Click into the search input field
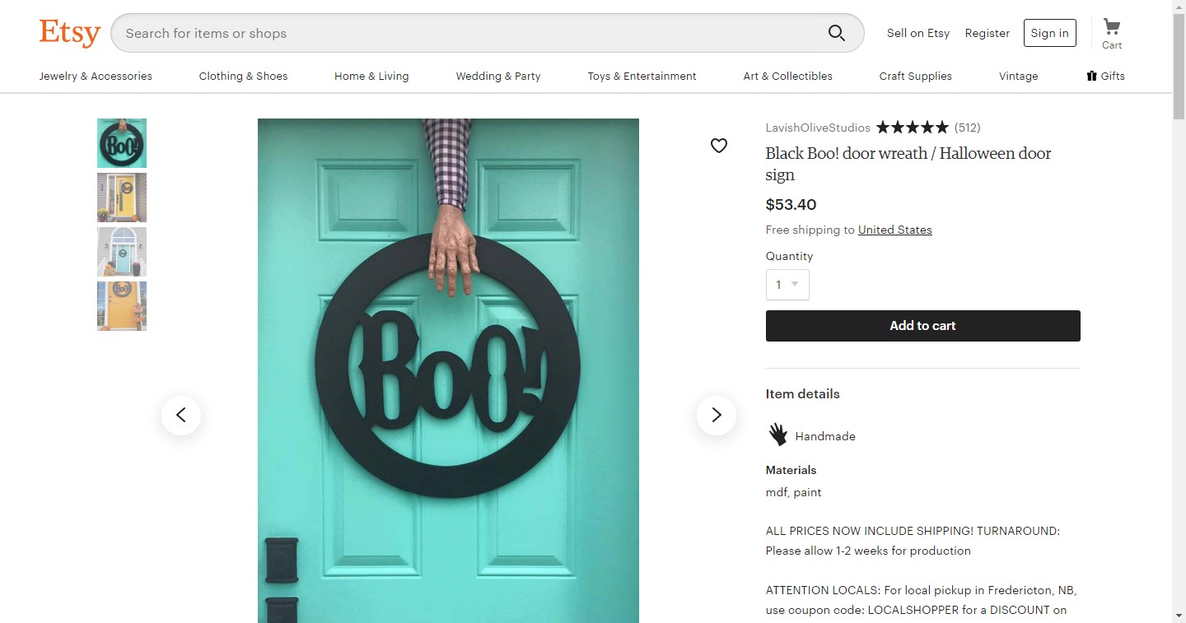The height and width of the screenshot is (623, 1186). [469, 33]
